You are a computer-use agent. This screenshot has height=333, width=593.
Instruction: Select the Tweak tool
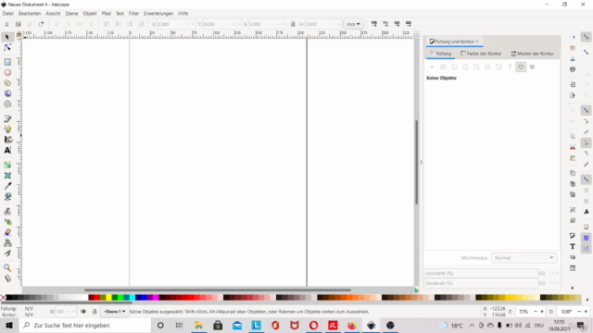point(7,211)
